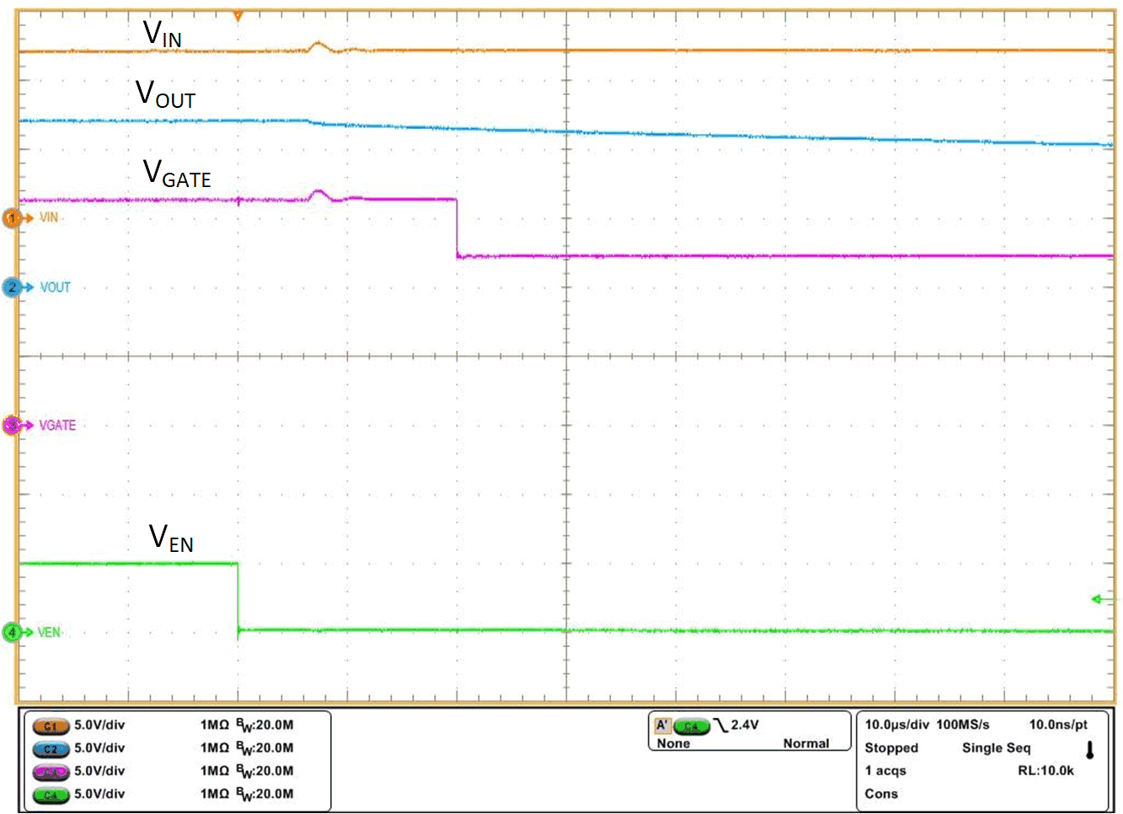This screenshot has width=1123, height=814.
Task: Click the RL:10.0k record length readout
Action: pyautogui.click(x=1045, y=770)
